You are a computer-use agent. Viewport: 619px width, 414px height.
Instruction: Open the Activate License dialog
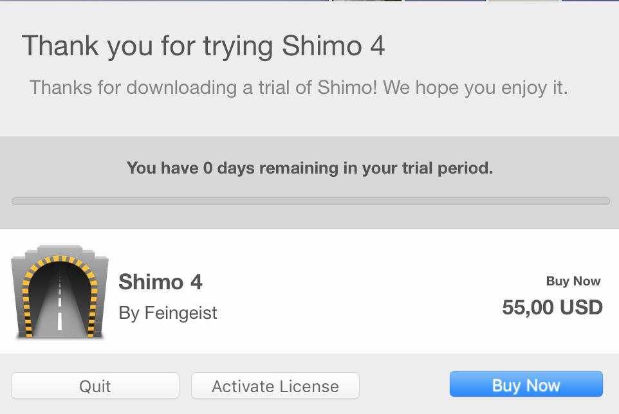coord(275,386)
